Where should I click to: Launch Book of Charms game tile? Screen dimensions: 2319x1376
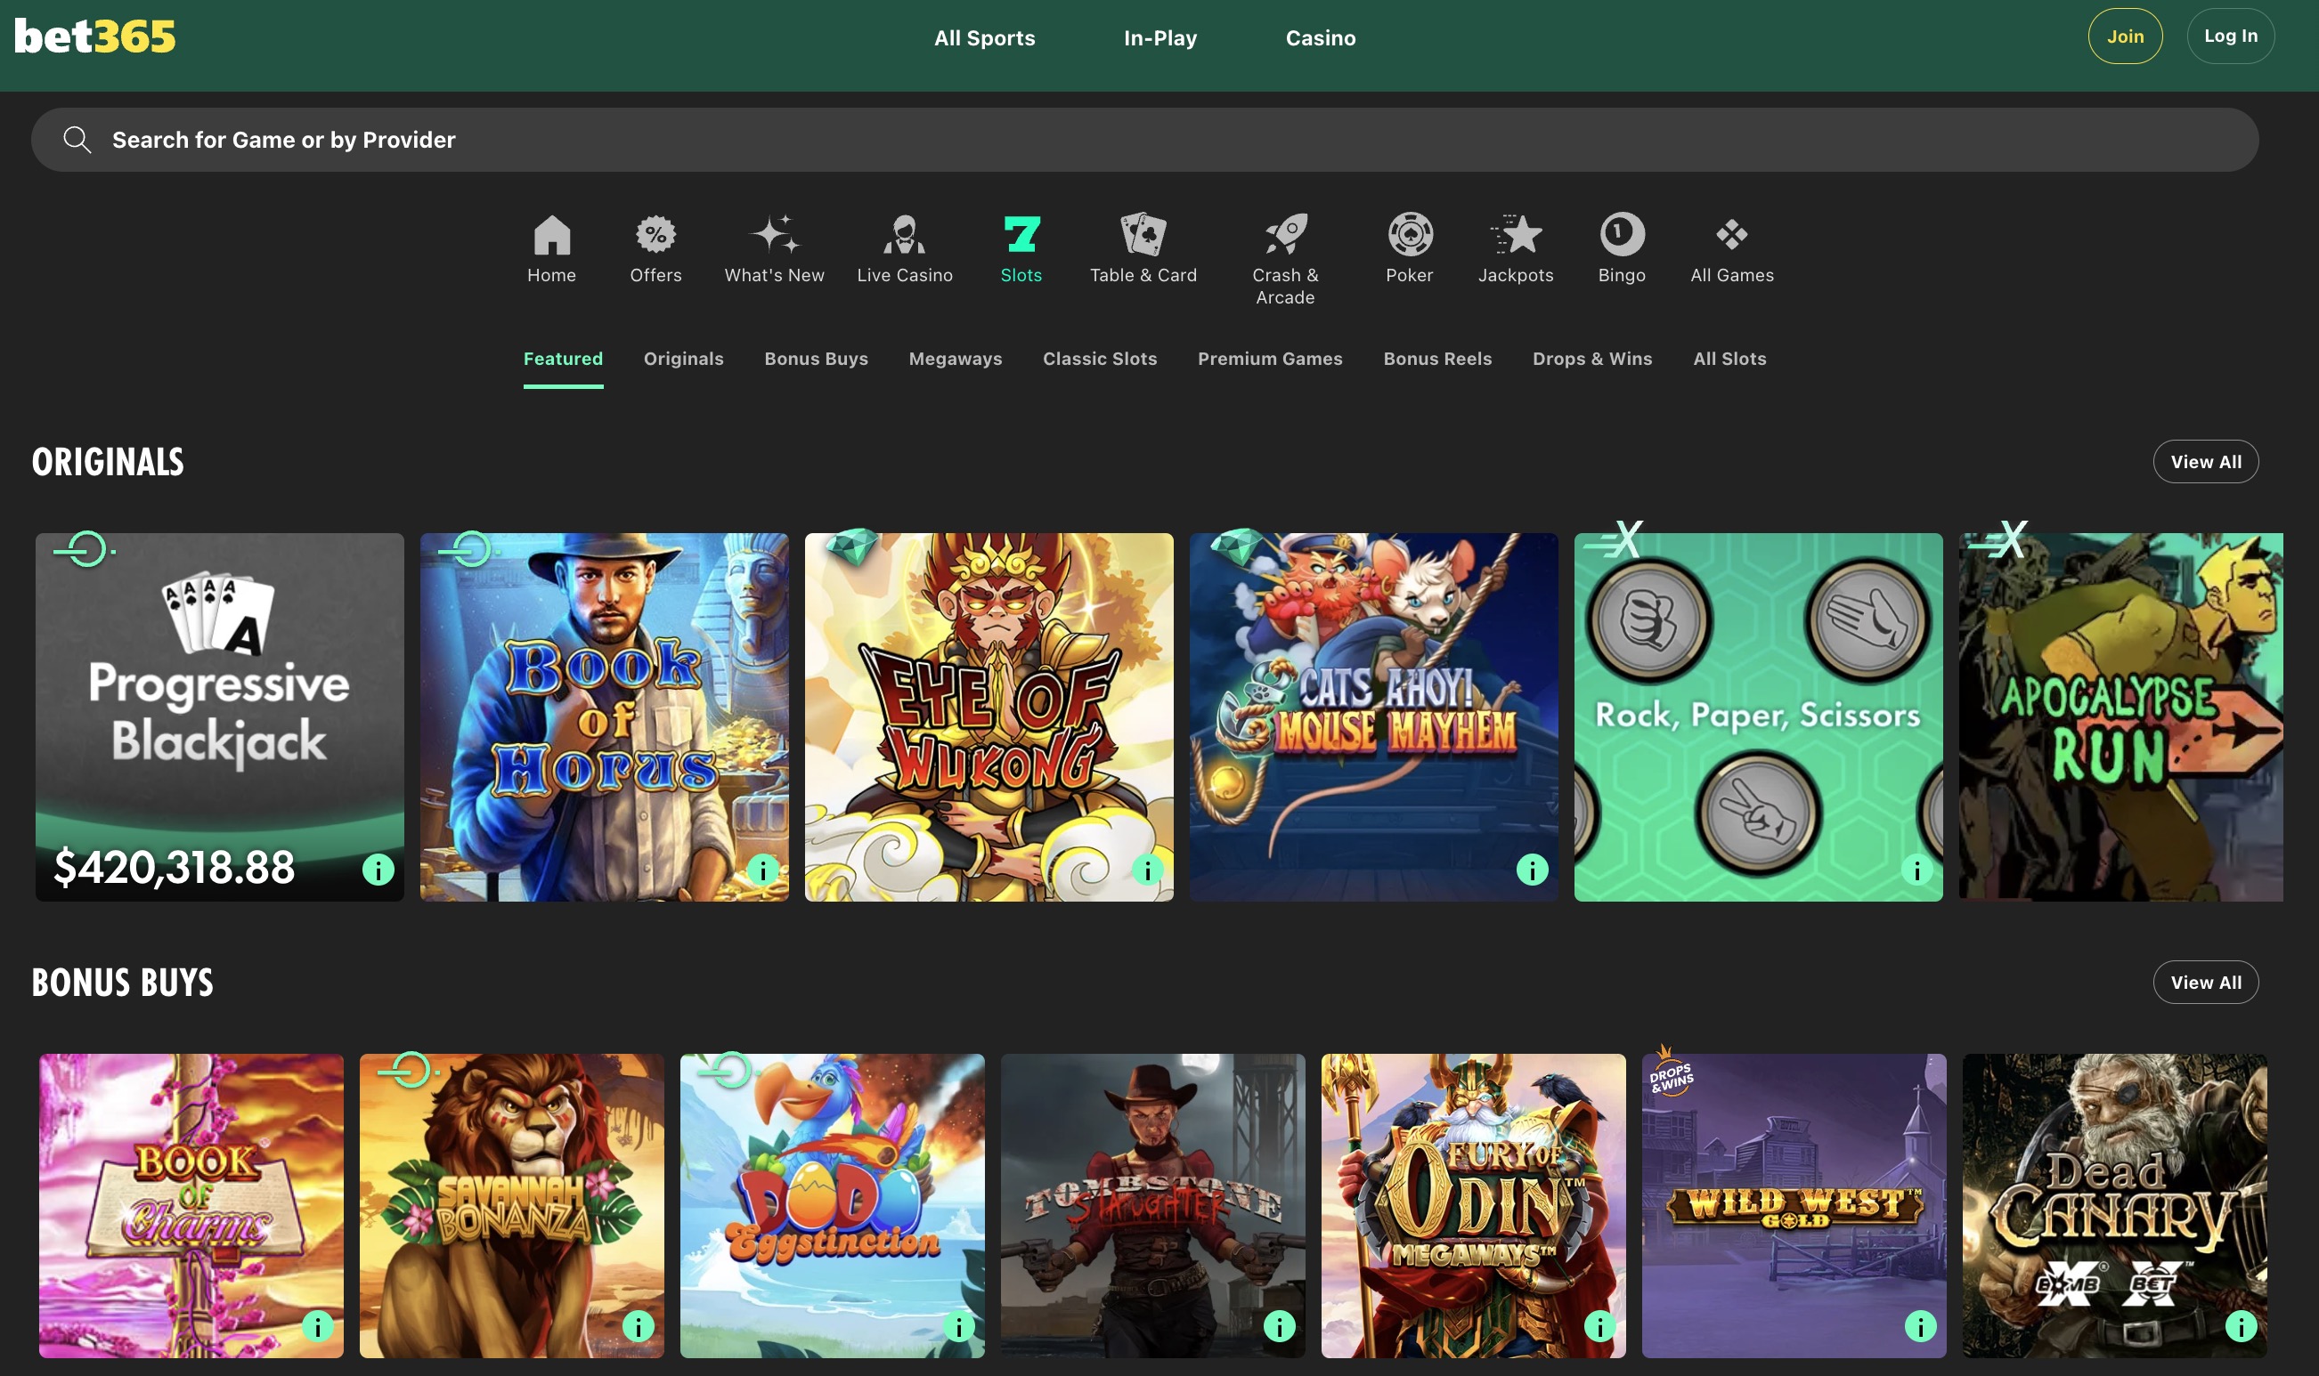click(x=191, y=1205)
